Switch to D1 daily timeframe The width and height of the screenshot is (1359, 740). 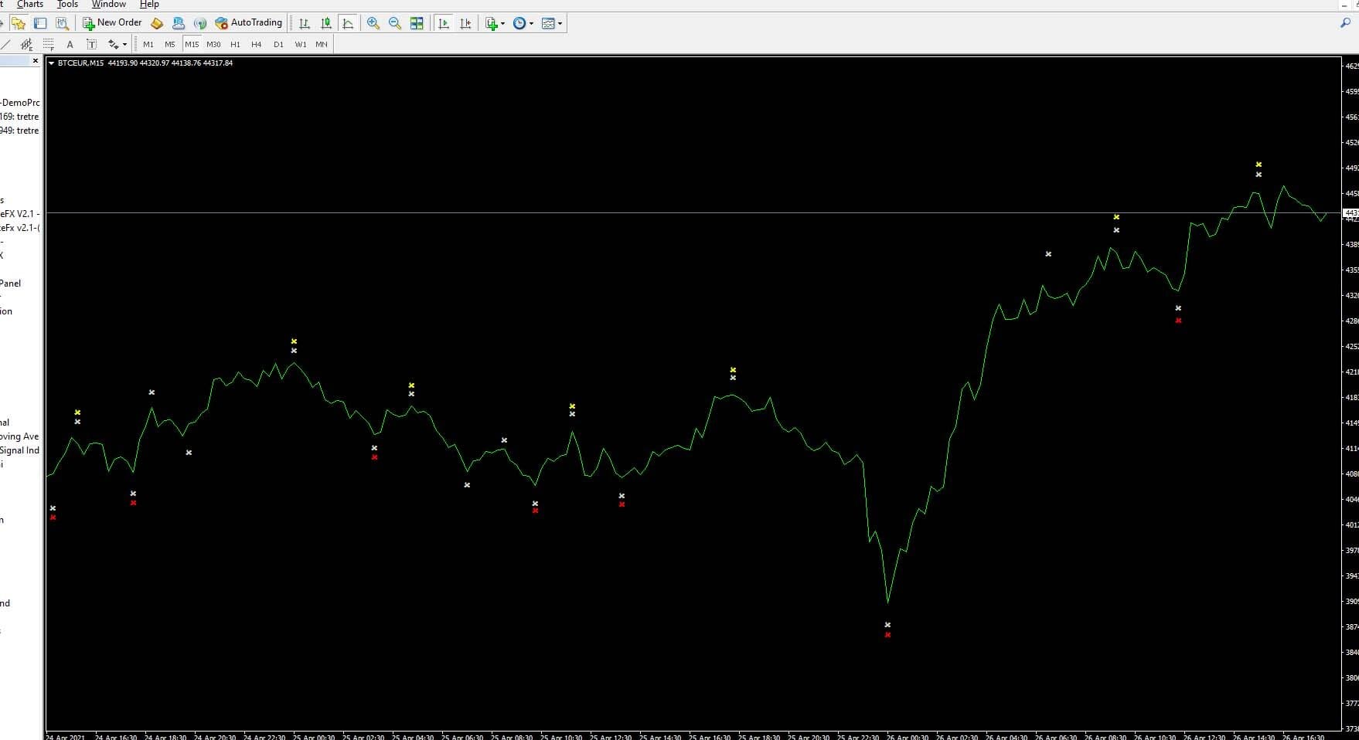278,44
